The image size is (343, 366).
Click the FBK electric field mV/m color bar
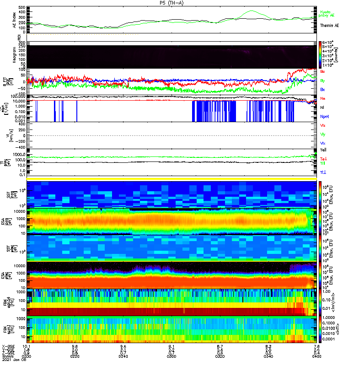click(320, 302)
